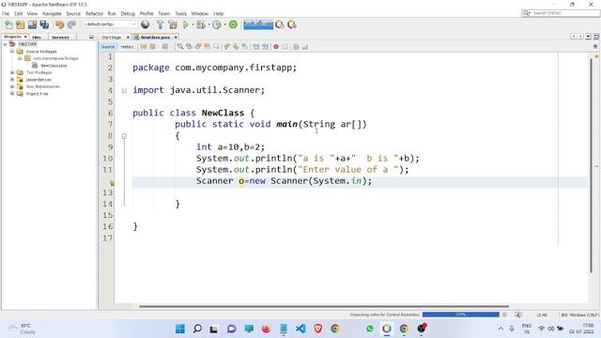601x338 pixels.
Task: Open the Debug menu
Action: click(128, 13)
